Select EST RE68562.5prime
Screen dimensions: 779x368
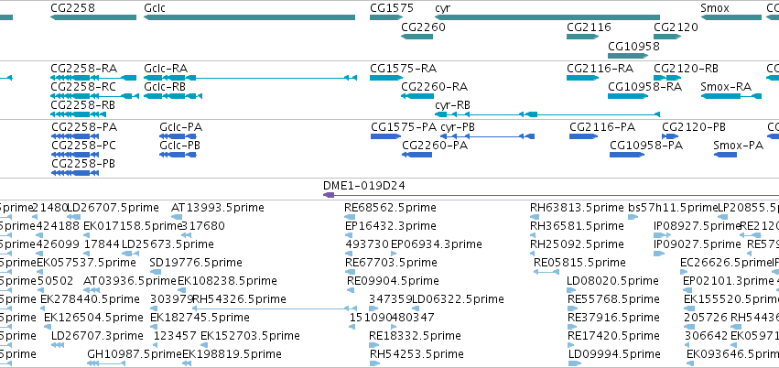(x=390, y=208)
